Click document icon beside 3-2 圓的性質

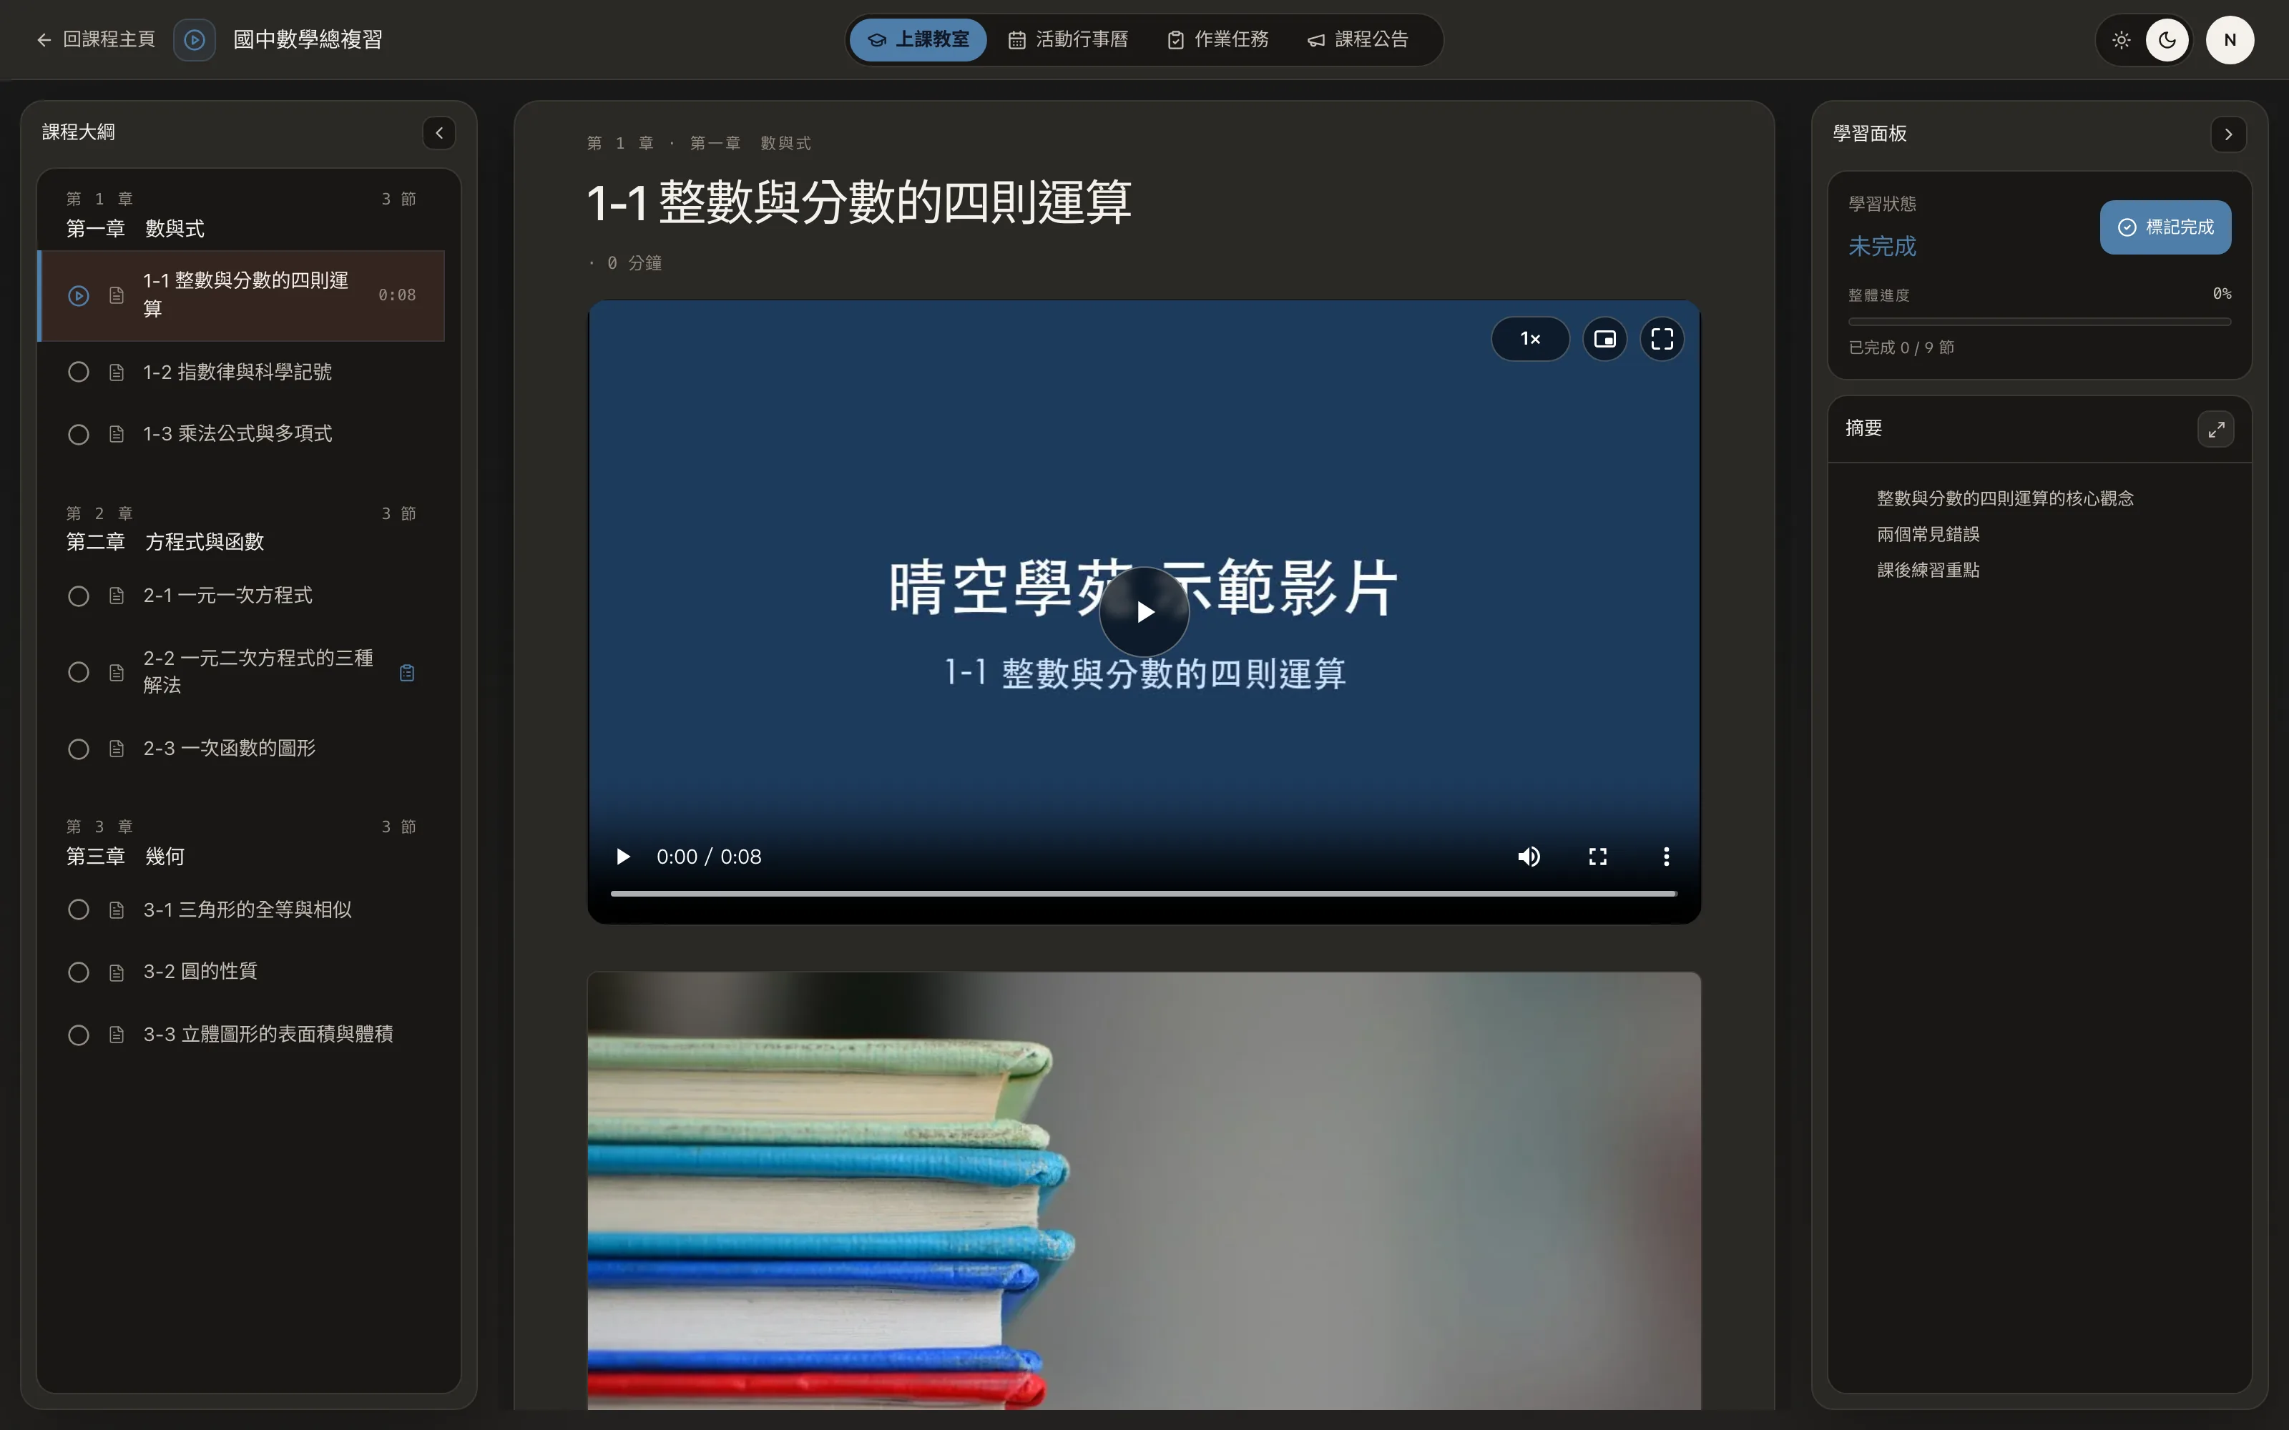(117, 972)
